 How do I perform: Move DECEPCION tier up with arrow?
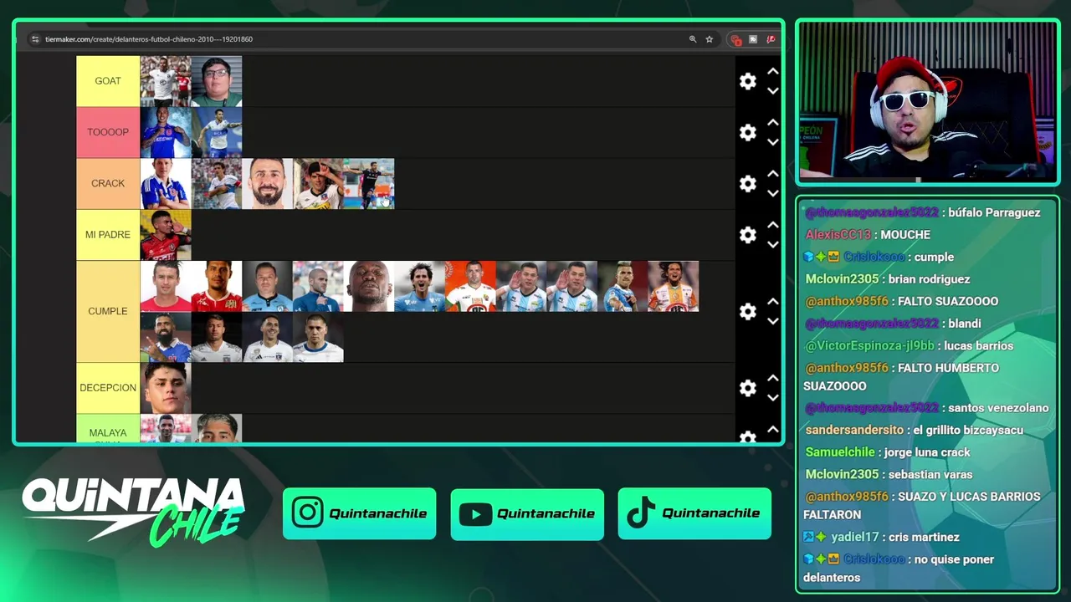[x=773, y=379]
